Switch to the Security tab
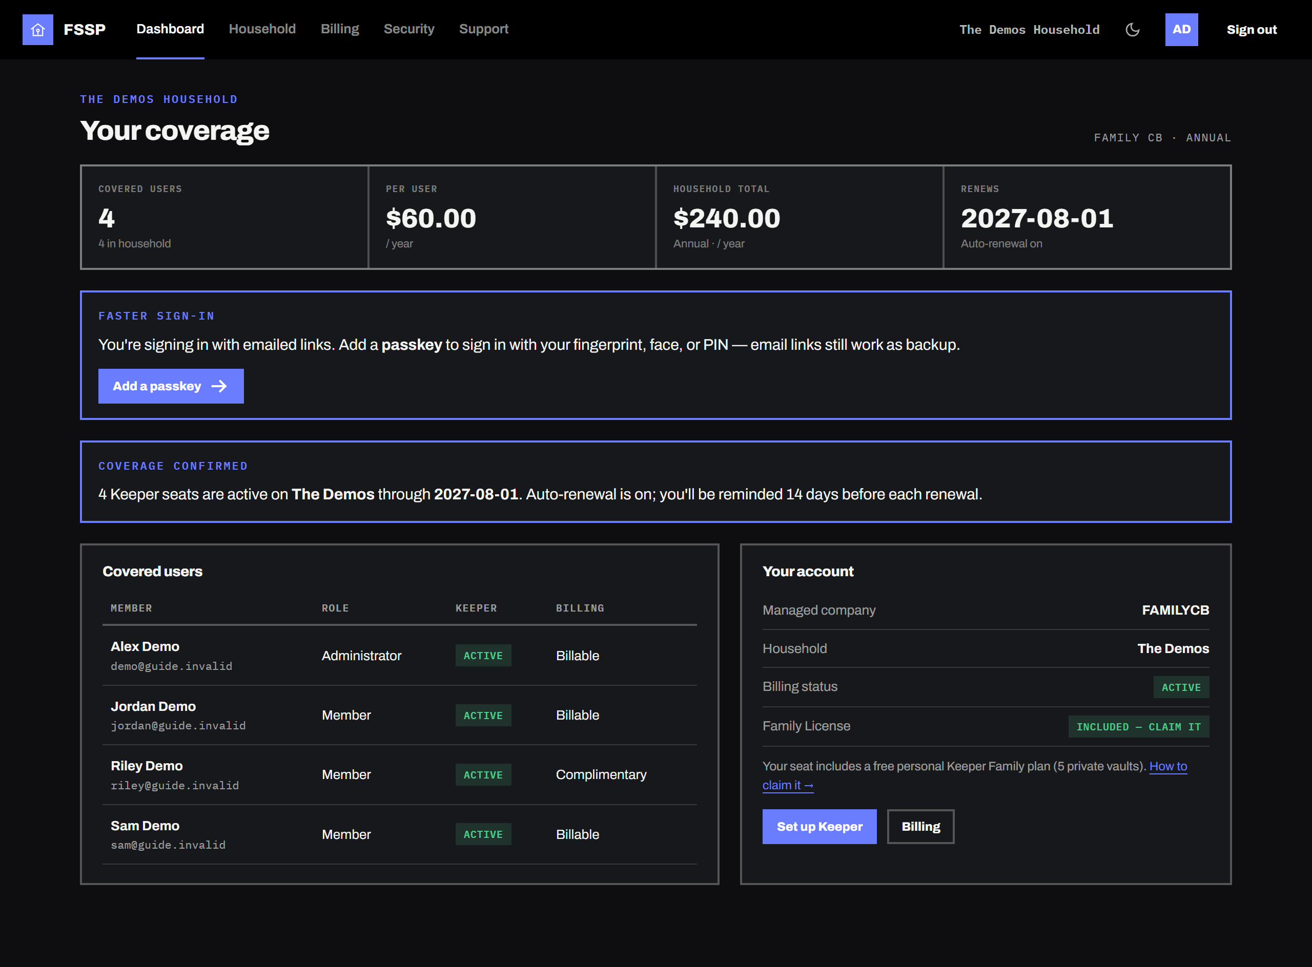The image size is (1312, 967). (x=409, y=29)
